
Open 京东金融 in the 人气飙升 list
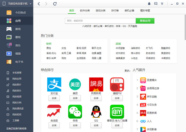tap(148, 97)
